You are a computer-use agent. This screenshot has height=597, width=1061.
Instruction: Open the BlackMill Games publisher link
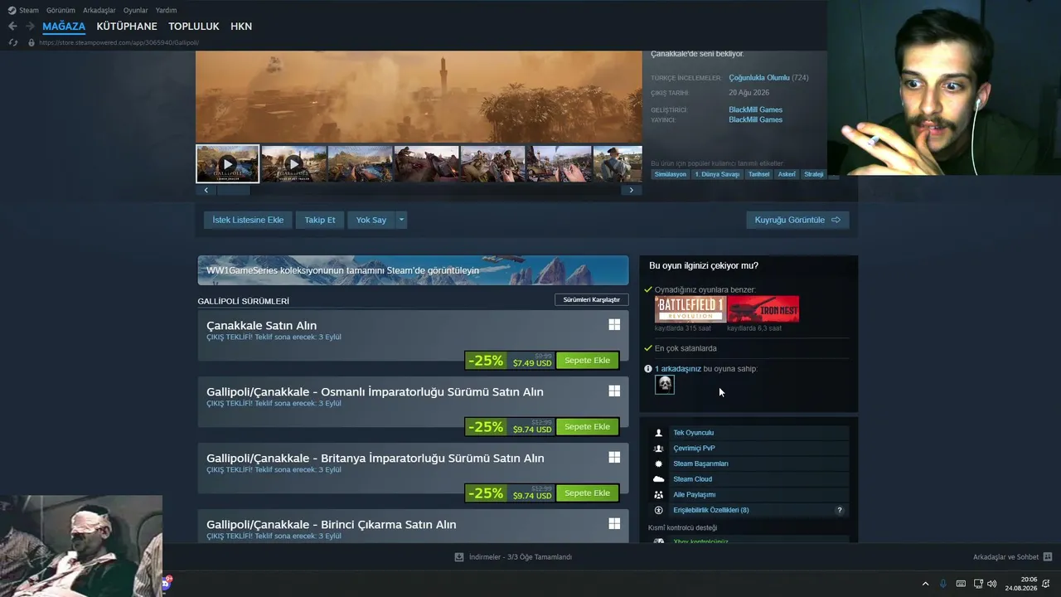pos(755,120)
